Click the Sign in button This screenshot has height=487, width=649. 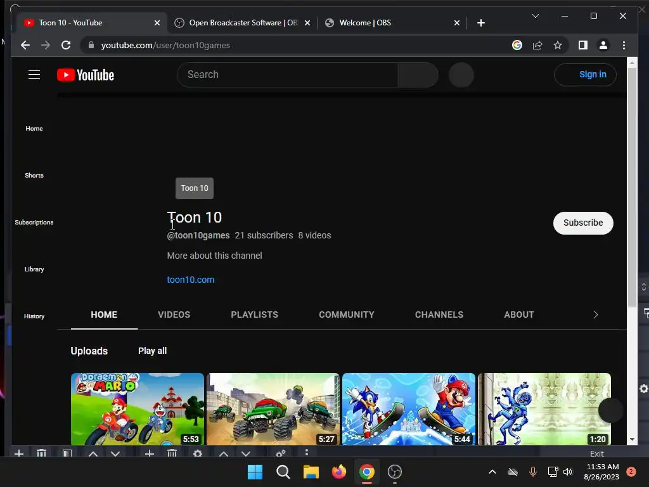tap(585, 75)
